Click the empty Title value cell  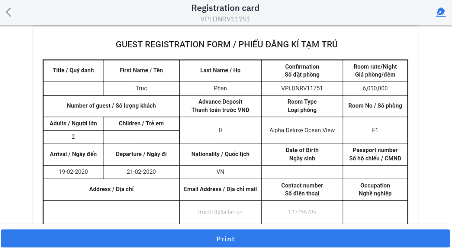(73, 88)
